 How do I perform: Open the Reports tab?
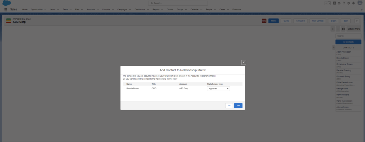[156, 9]
